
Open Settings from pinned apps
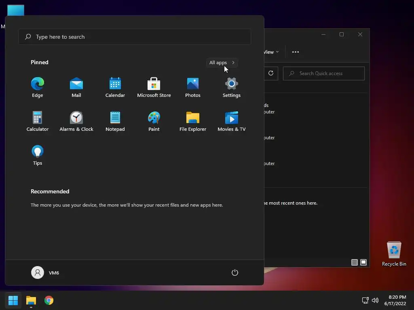click(x=232, y=88)
